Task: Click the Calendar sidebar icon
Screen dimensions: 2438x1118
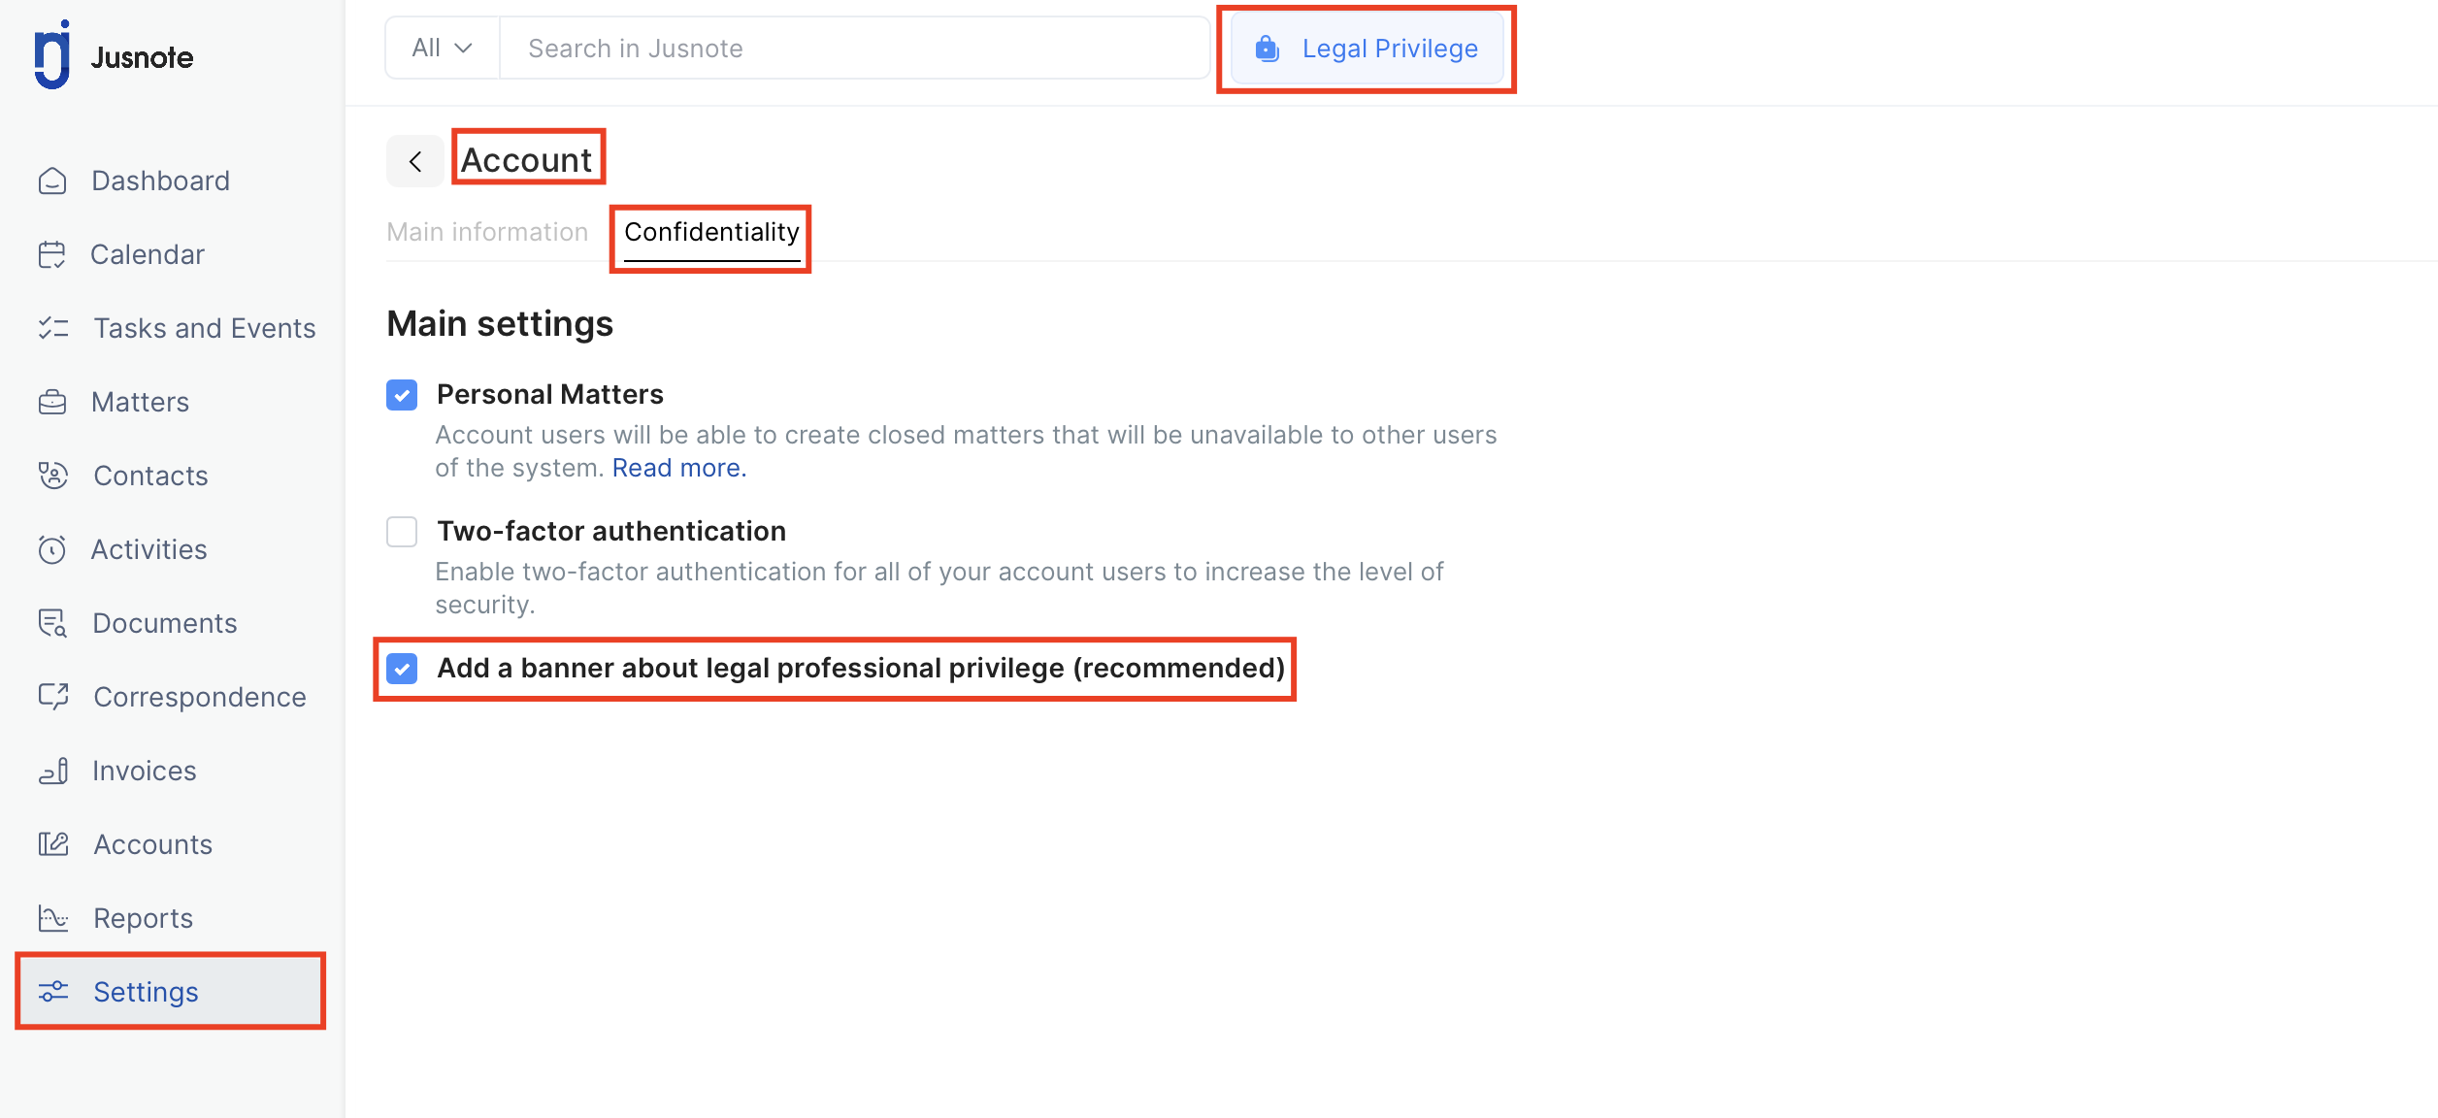Action: pos(52,255)
